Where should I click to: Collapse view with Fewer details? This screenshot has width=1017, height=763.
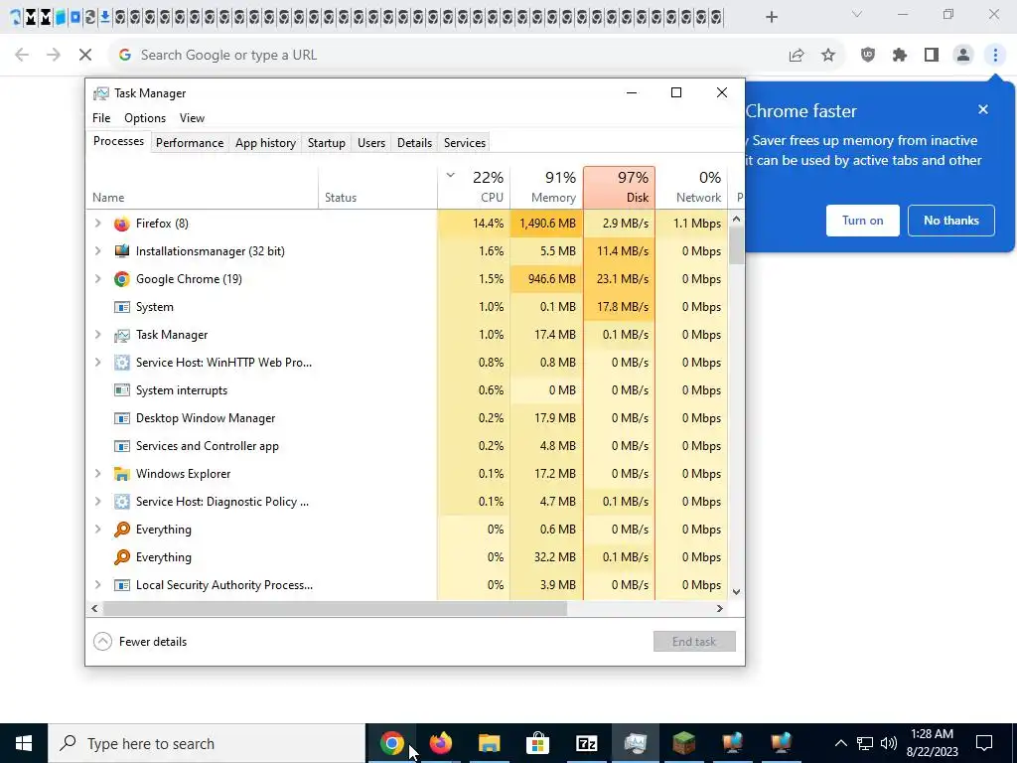click(x=140, y=642)
